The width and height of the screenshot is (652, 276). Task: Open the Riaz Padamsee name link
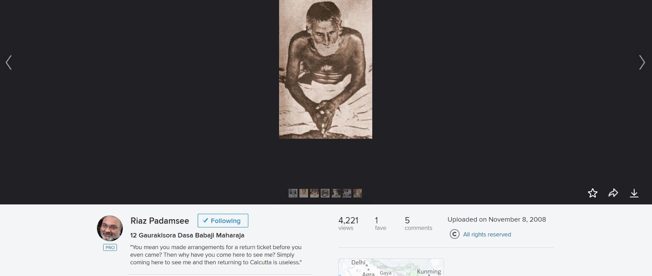(x=160, y=221)
